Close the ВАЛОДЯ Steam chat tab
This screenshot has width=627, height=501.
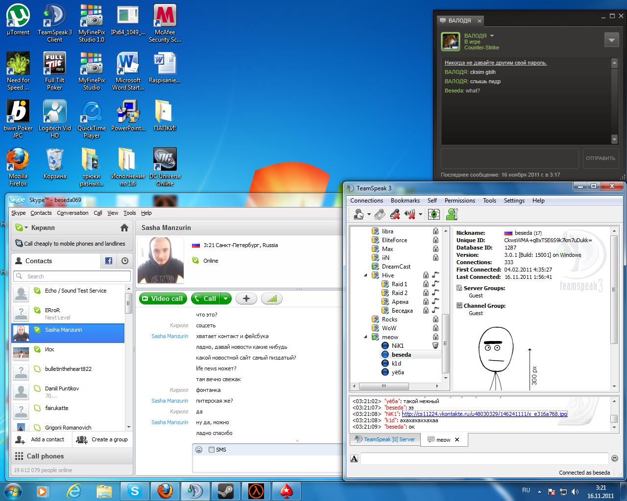click(x=479, y=21)
